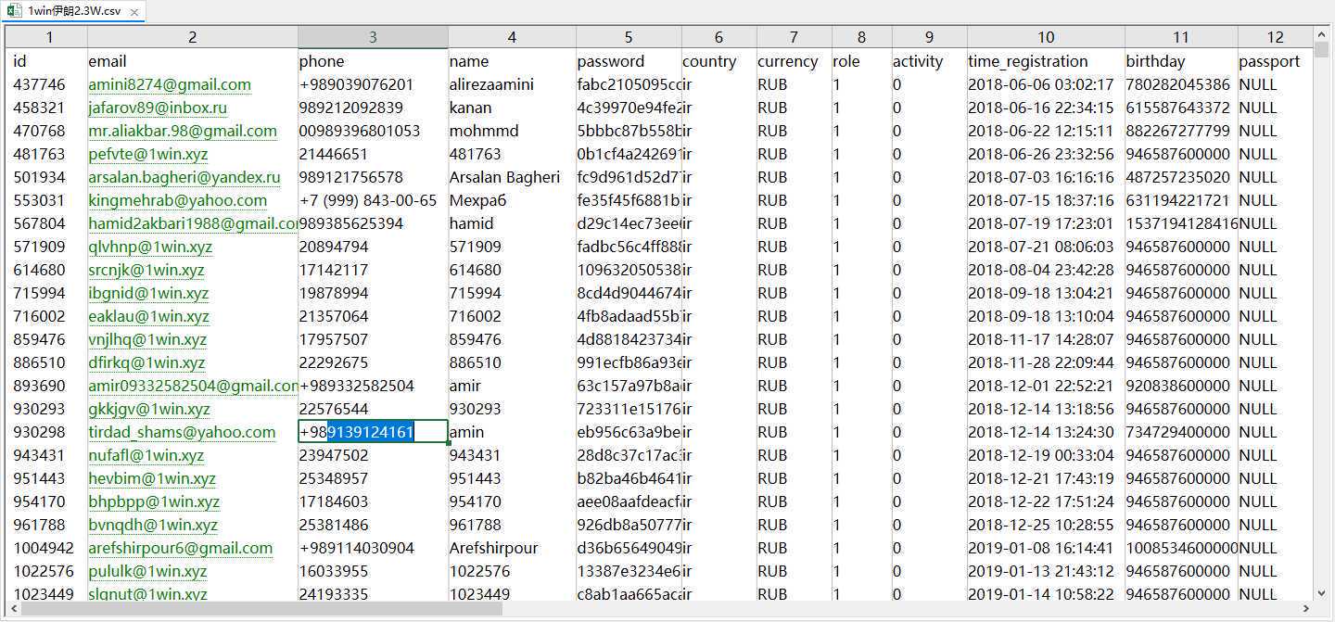The height and width of the screenshot is (622, 1335).
Task: Select registration time 2018-06-06 03:02:17
Action: 1046,84
